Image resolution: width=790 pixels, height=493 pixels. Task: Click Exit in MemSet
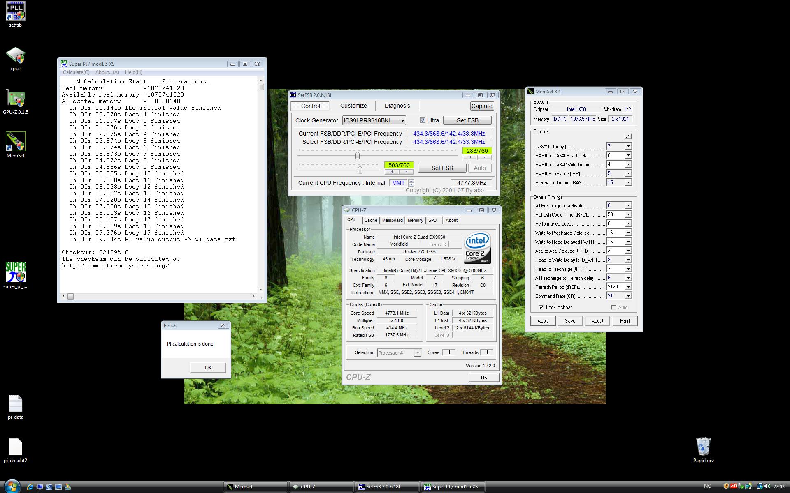coord(625,321)
